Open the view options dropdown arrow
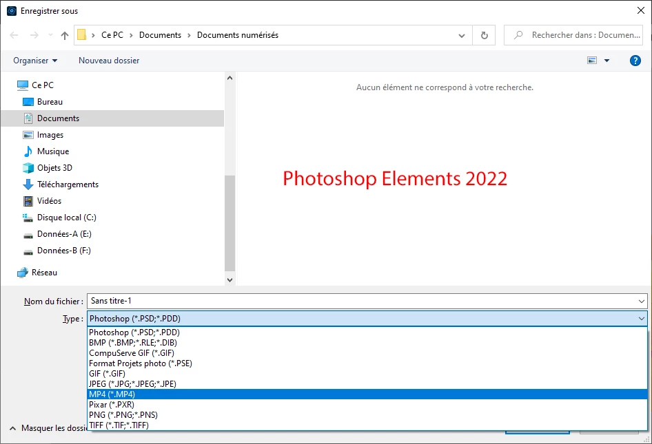This screenshot has width=652, height=444. 607,61
